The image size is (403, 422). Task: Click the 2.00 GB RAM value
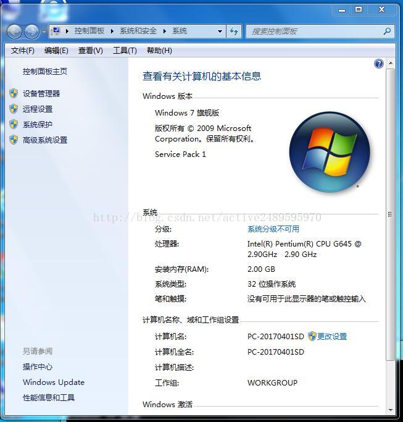261,269
